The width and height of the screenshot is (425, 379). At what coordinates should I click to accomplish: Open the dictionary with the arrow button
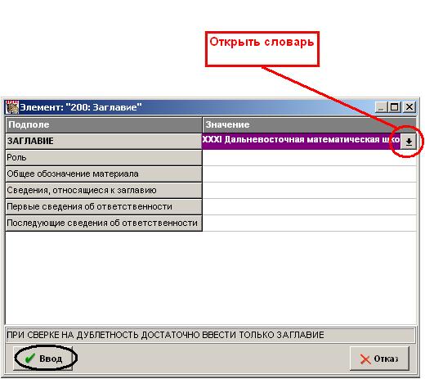click(408, 142)
